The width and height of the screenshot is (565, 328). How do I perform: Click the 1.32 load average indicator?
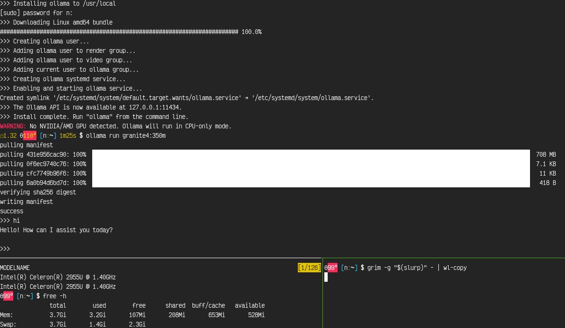click(9, 136)
